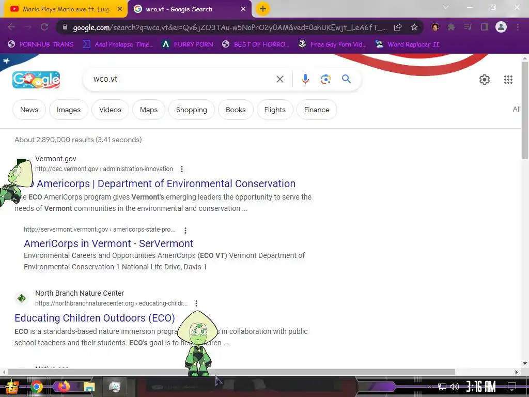
Task: Open the BEST OF HORRO... bookmark
Action: [x=256, y=44]
